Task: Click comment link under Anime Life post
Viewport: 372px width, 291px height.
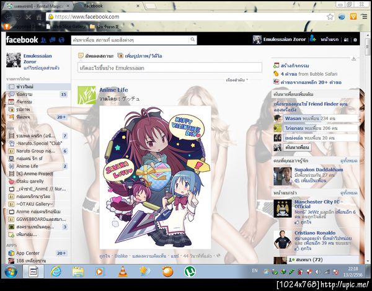Action: coord(149,256)
